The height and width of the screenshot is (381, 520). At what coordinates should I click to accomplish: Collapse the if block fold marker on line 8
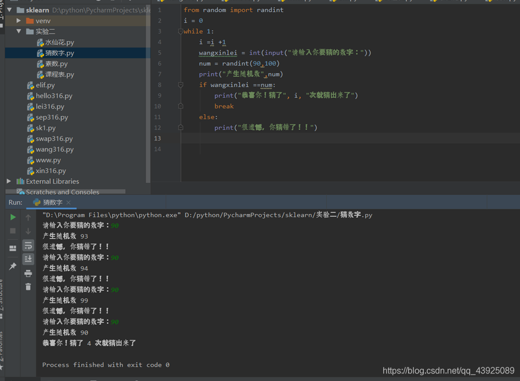181,85
